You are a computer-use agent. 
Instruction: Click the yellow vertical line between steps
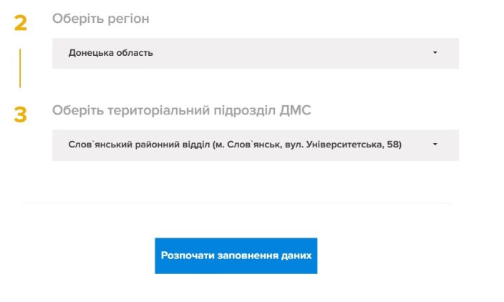(x=20, y=68)
